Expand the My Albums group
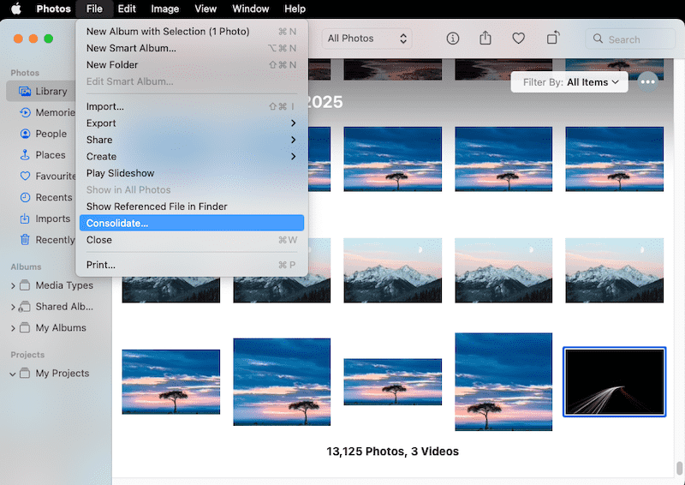The height and width of the screenshot is (485, 685). click(13, 328)
